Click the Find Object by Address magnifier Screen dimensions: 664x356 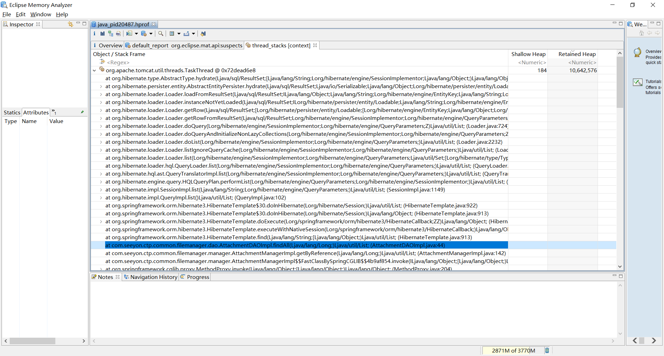161,34
